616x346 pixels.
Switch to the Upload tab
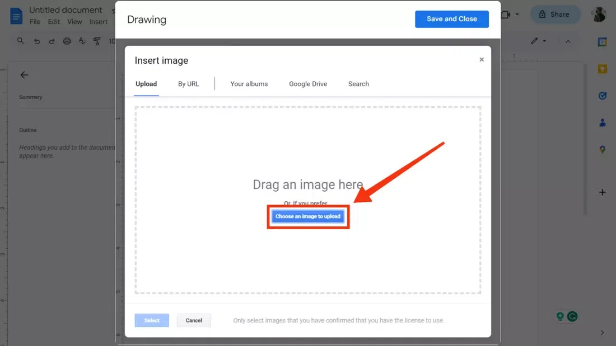[x=146, y=84]
